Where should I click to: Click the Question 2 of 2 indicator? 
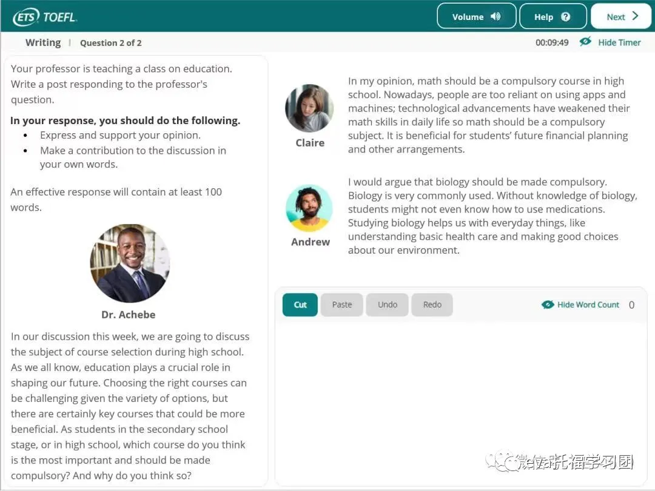(111, 43)
